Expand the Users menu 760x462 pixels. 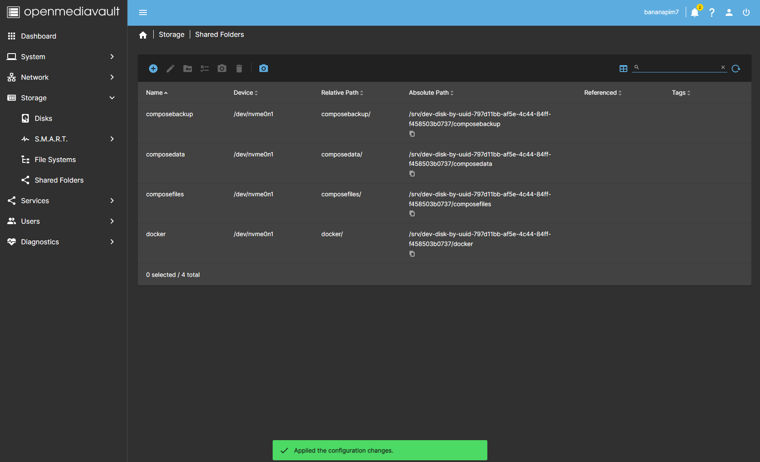coord(64,221)
